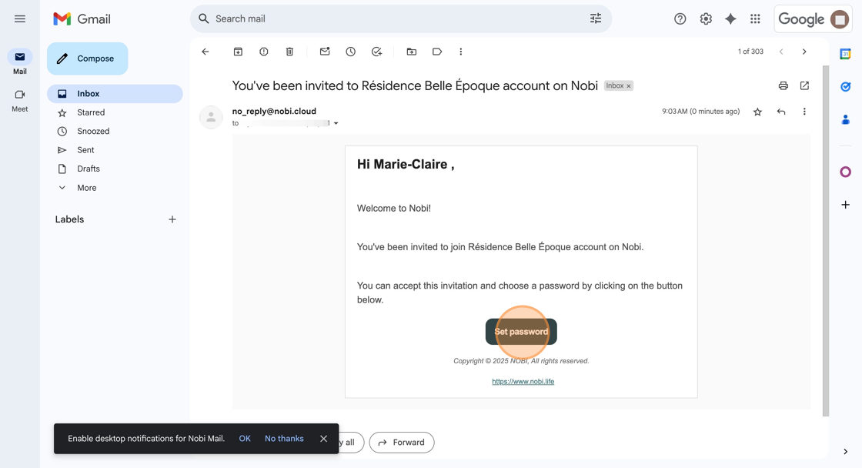Image resolution: width=862 pixels, height=468 pixels.
Task: Delete the email with the trash icon
Action: [289, 52]
